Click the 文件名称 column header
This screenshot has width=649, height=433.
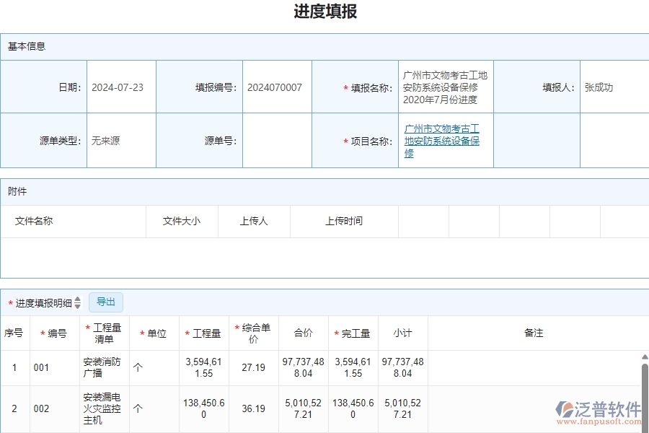click(35, 222)
